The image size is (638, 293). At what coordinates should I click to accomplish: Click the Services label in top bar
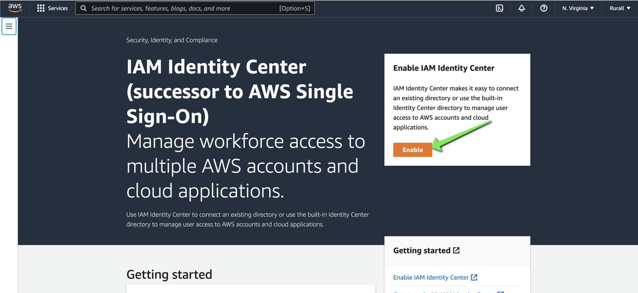(x=58, y=8)
